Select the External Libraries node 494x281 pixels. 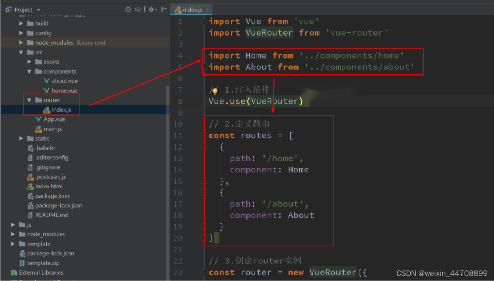(41, 272)
